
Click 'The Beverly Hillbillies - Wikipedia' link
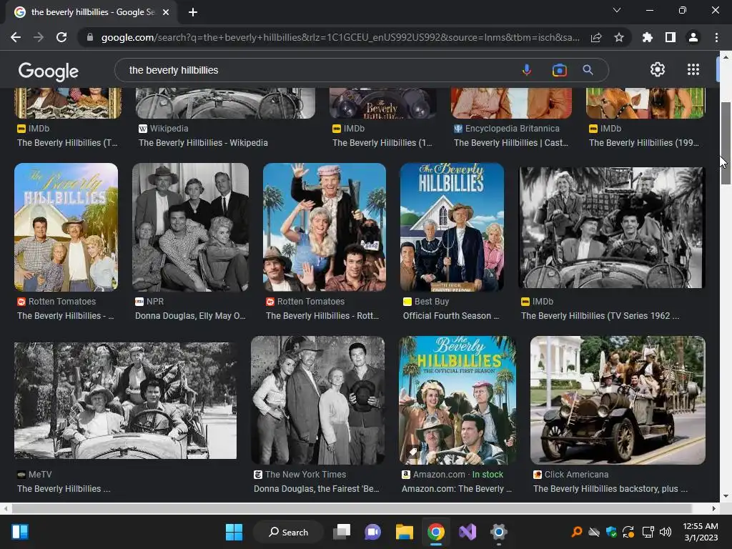click(x=203, y=143)
